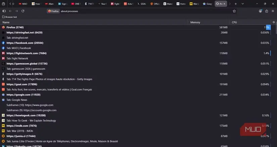Click favicon beside Tab: How-To Geek
277x147 pixels.
[x=3, y=121]
